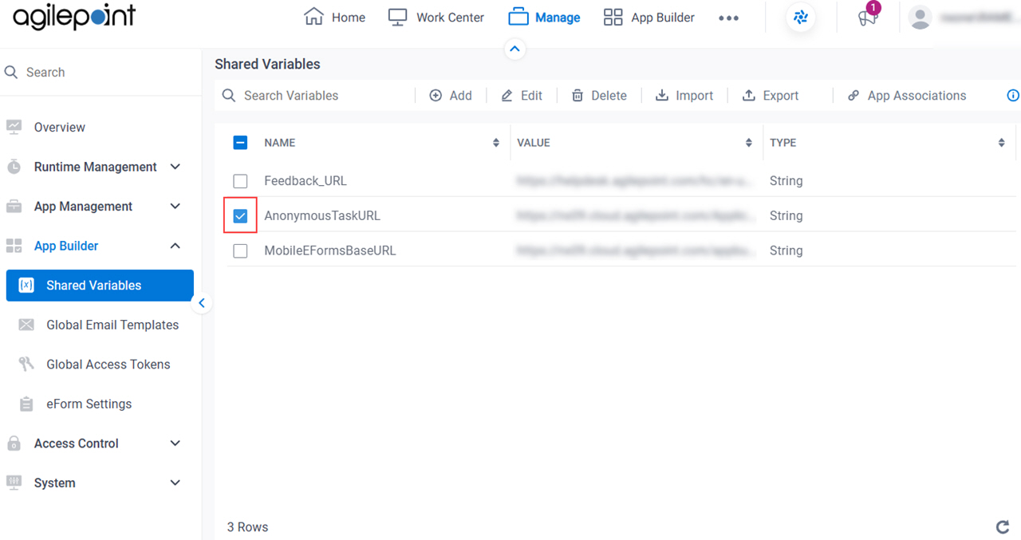This screenshot has width=1021, height=540.
Task: Click the App Management briefcase icon
Action: (14, 207)
